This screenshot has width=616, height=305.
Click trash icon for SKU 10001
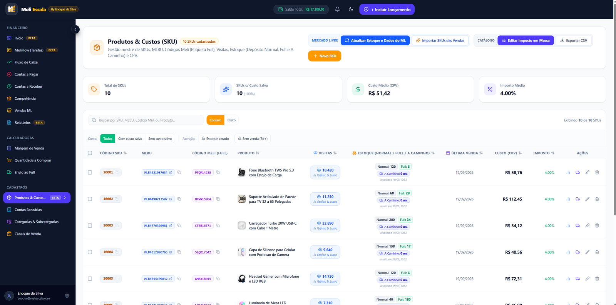click(597, 172)
